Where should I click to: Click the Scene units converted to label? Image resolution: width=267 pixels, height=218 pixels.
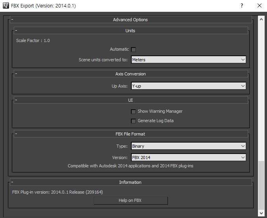103,60
